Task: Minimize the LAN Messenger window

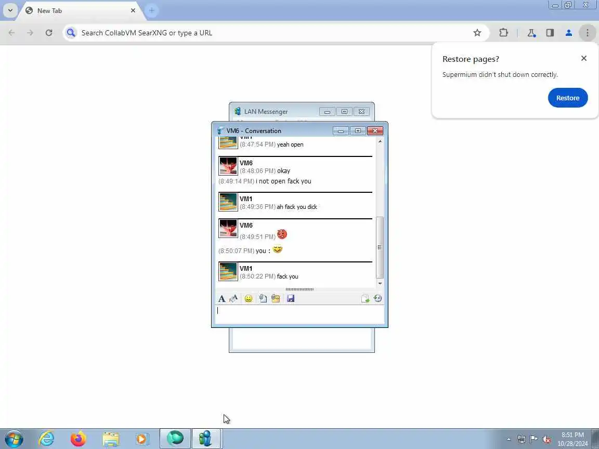Action: click(x=327, y=112)
